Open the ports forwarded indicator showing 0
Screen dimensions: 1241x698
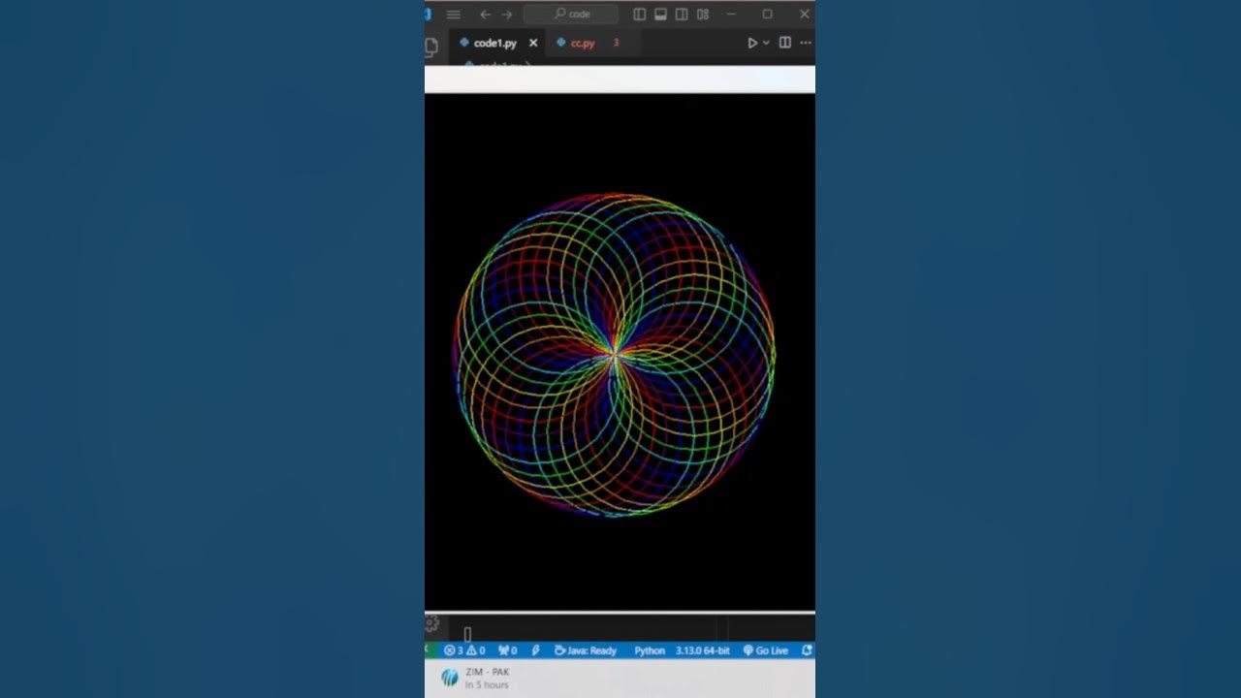pyautogui.click(x=507, y=650)
